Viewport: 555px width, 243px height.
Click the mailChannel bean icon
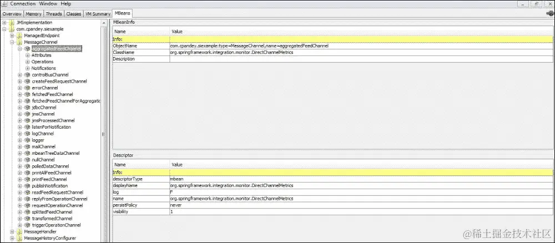(x=27, y=146)
